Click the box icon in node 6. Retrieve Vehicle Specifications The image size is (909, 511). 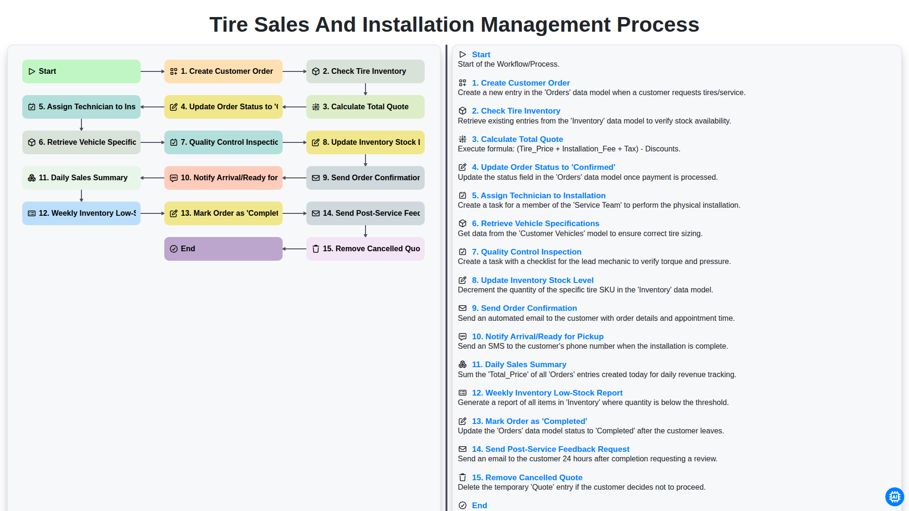point(32,142)
